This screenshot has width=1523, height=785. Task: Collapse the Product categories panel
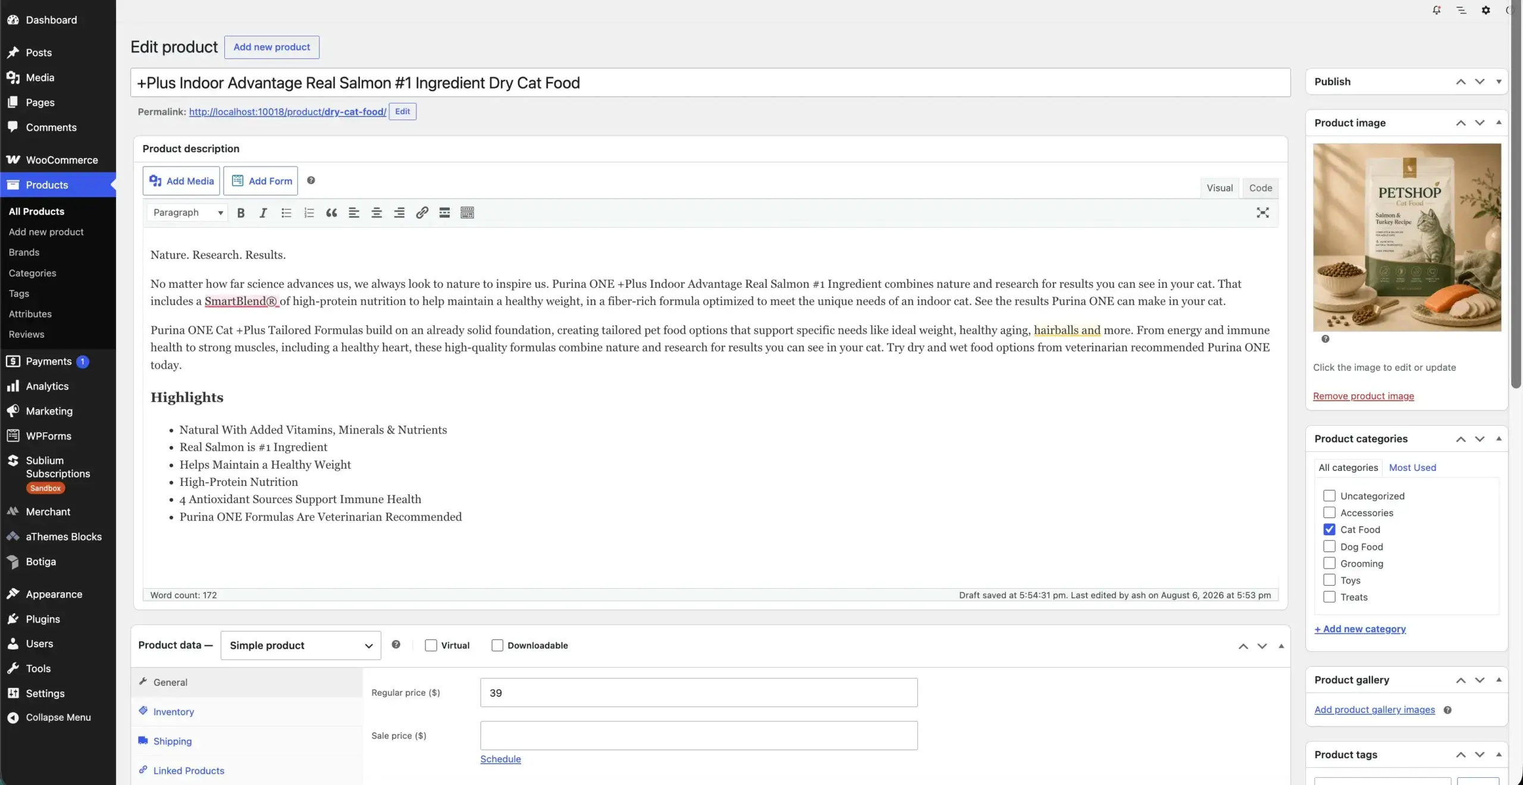click(1499, 439)
